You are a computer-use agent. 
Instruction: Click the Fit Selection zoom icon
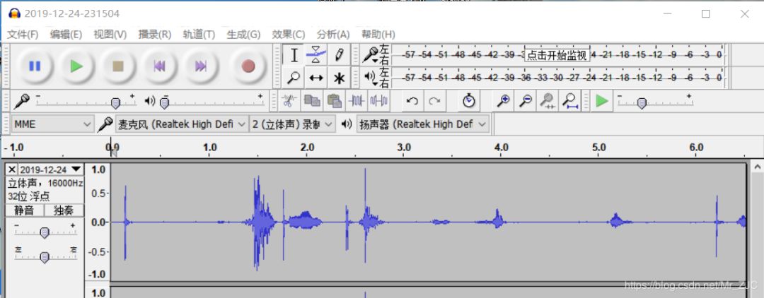point(548,101)
